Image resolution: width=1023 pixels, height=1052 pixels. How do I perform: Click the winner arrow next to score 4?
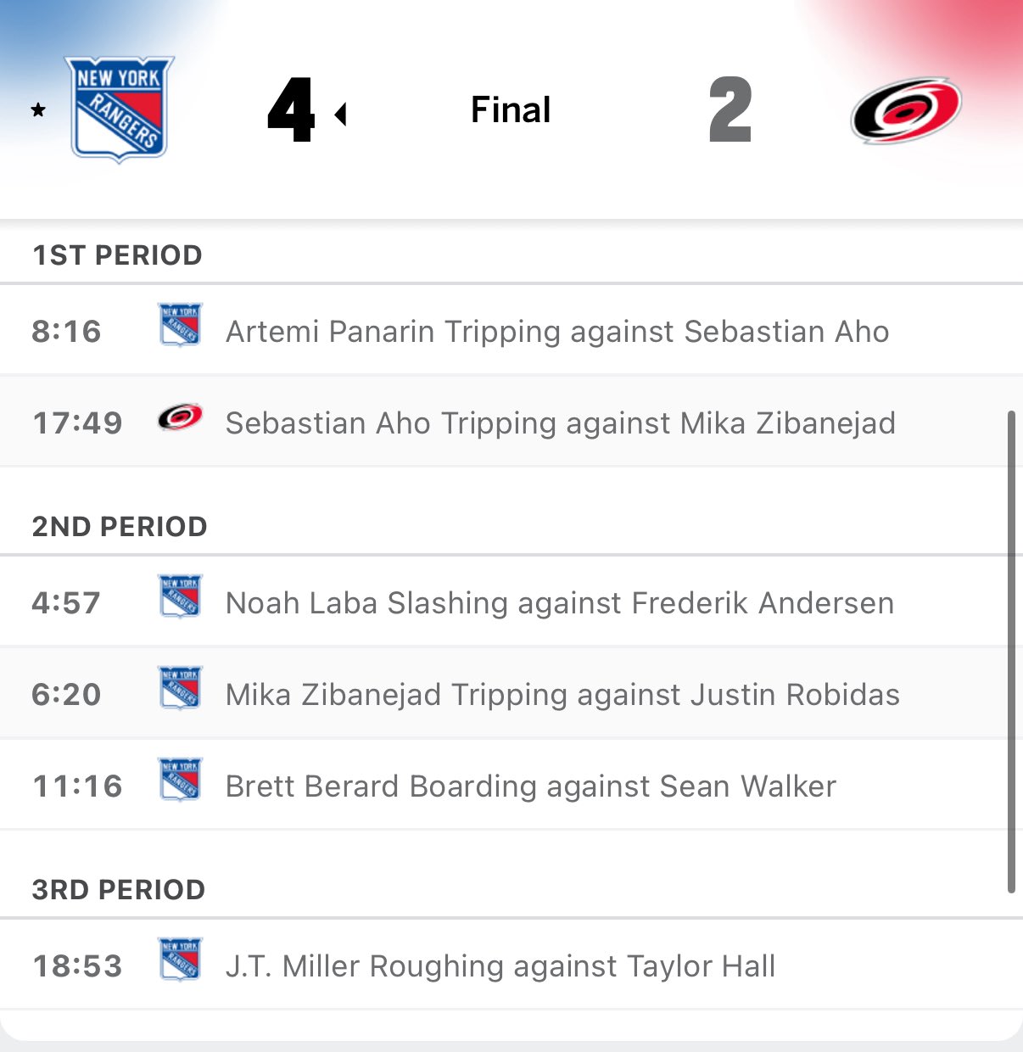tap(341, 114)
